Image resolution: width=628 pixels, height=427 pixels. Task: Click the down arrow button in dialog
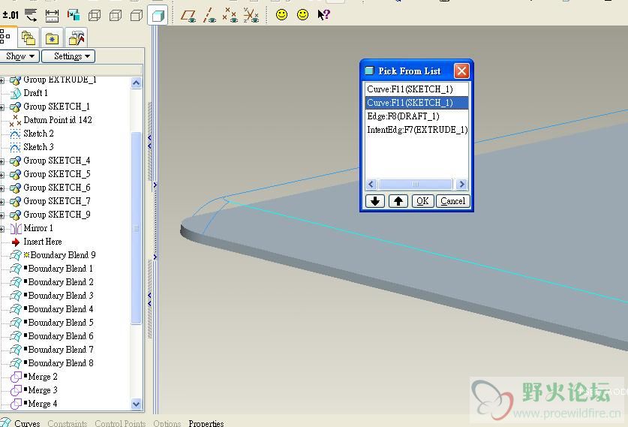click(x=375, y=201)
